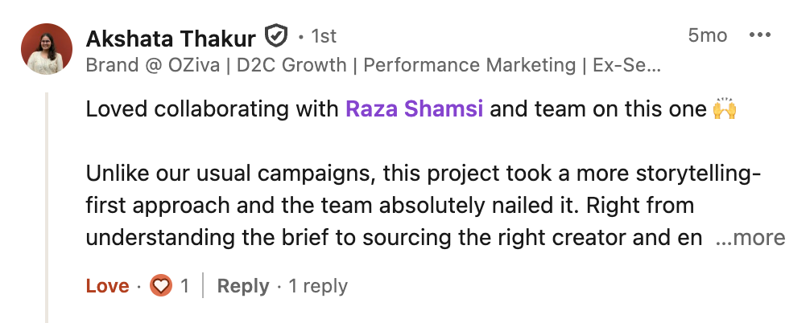The image size is (810, 323).
Task: View who reacted via the reaction count "1"
Action: (184, 286)
